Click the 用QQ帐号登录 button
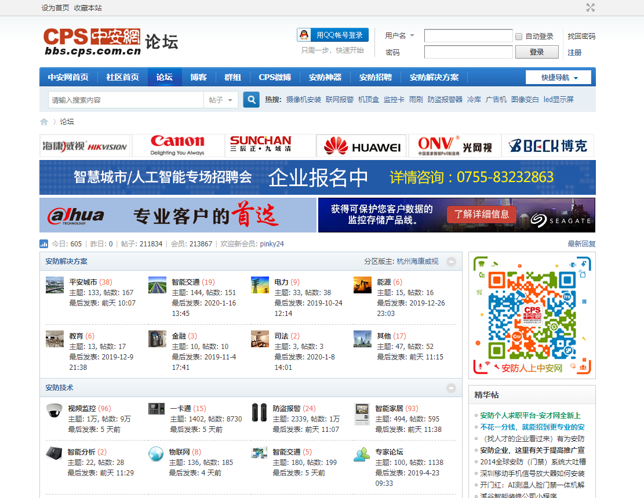This screenshot has width=644, height=498. pos(333,35)
